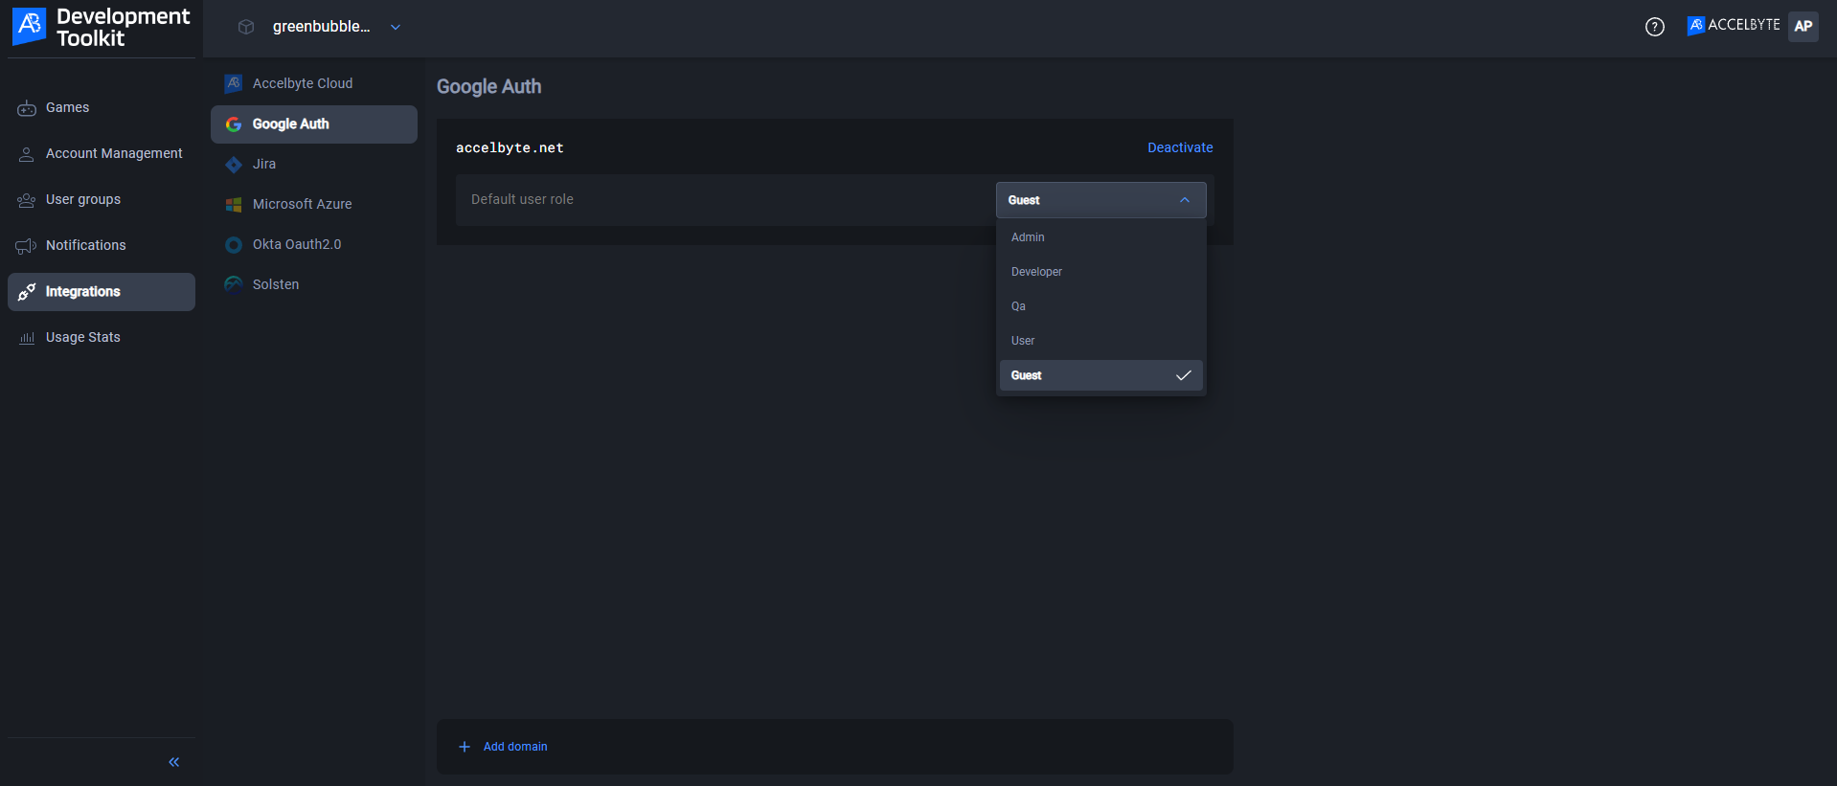Open the Solsten integration

point(314,284)
